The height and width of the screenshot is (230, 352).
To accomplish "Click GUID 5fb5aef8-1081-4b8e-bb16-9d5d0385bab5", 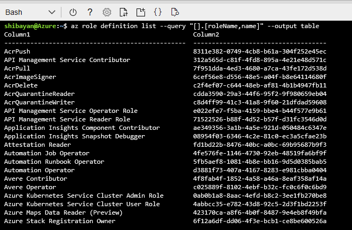I will tap(260, 162).
